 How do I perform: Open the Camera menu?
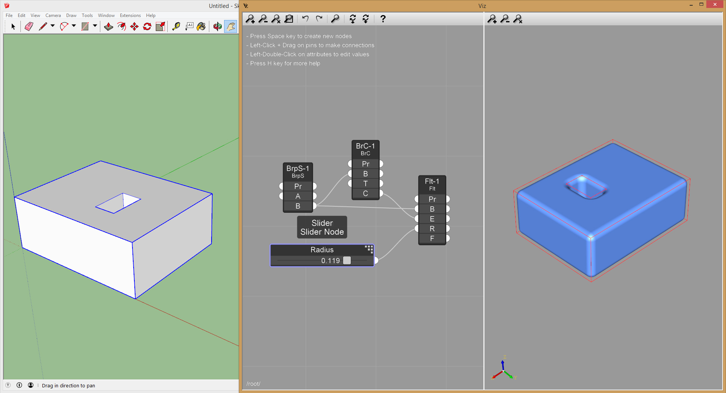point(53,15)
